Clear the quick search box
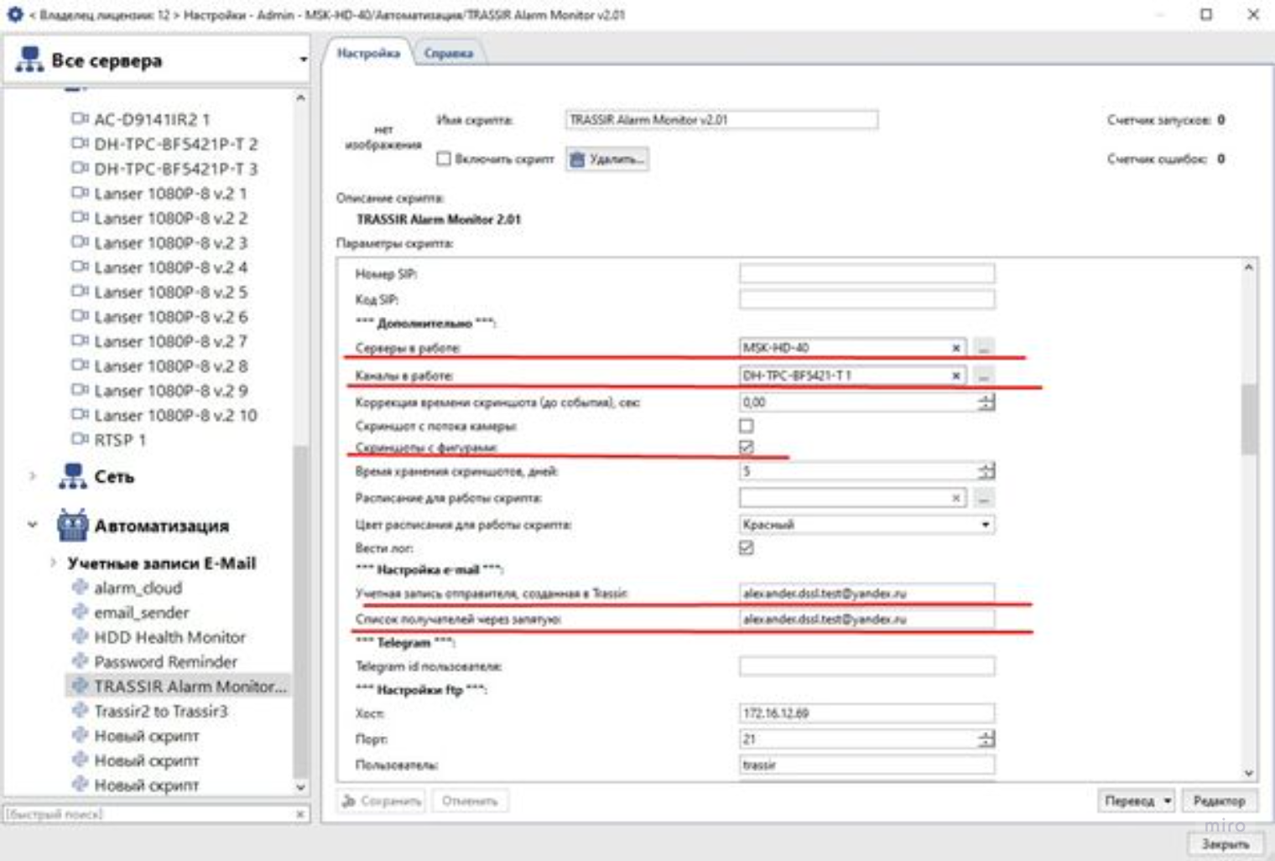 (300, 813)
